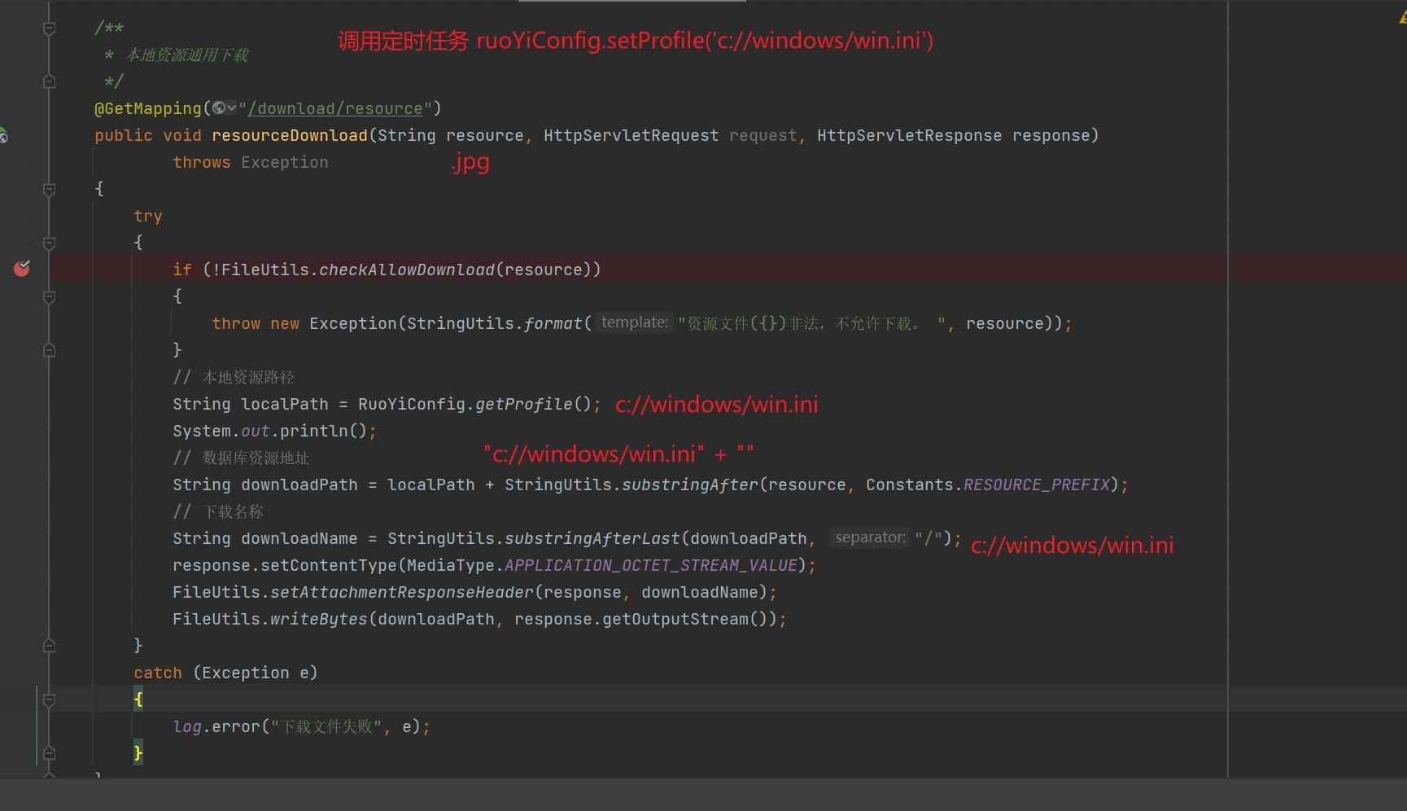Click the checkAllowDownload method call

[406, 270]
